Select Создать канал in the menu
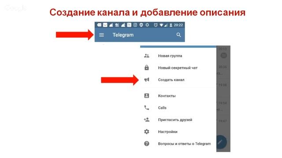 click(171, 80)
